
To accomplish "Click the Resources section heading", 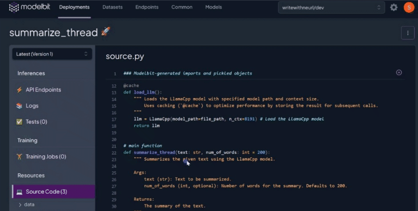I will click(x=31, y=176).
